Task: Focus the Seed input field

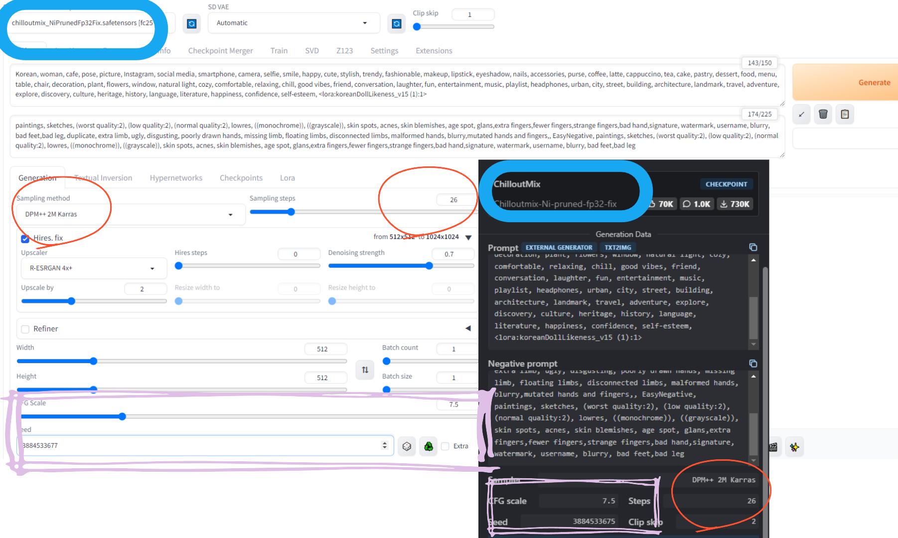Action: point(205,445)
